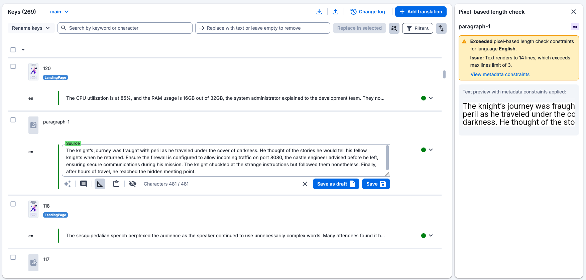Click the clipboard paste icon
Image resolution: width=586 pixels, height=280 pixels.
[x=116, y=184]
